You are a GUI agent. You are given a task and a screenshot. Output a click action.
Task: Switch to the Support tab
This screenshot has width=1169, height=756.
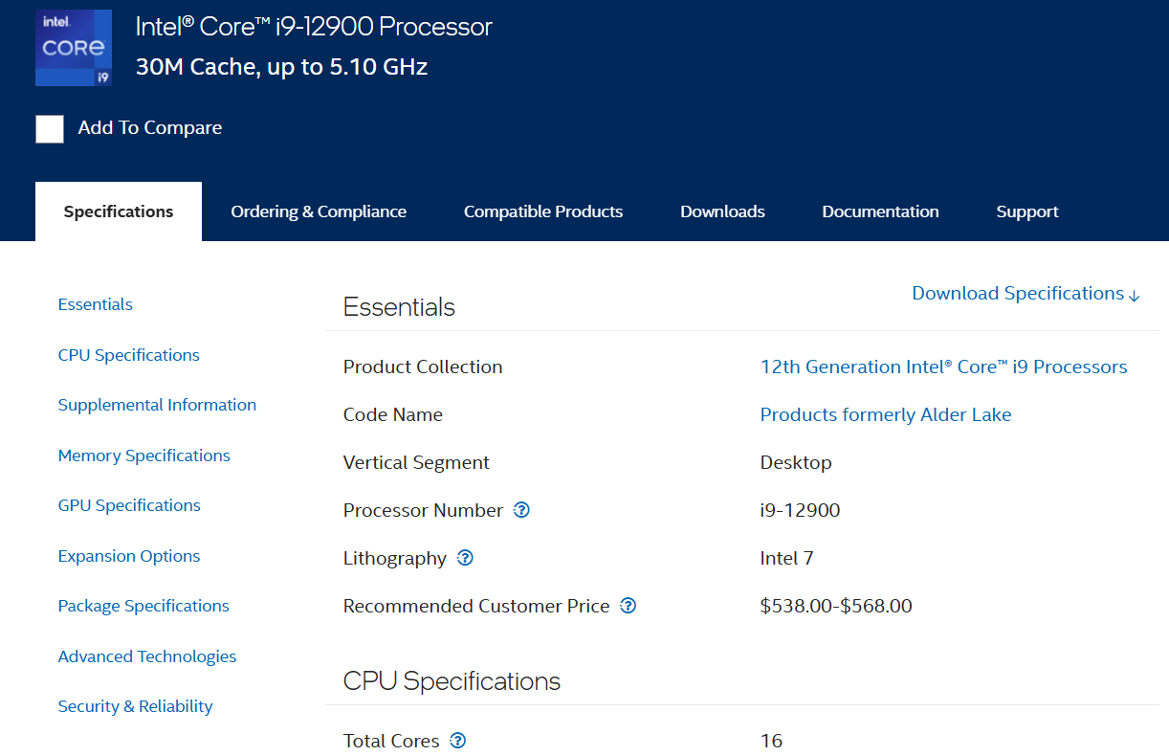1027,211
